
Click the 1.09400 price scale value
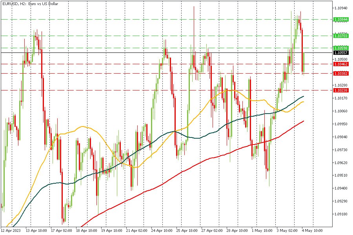pyautogui.click(x=341, y=188)
